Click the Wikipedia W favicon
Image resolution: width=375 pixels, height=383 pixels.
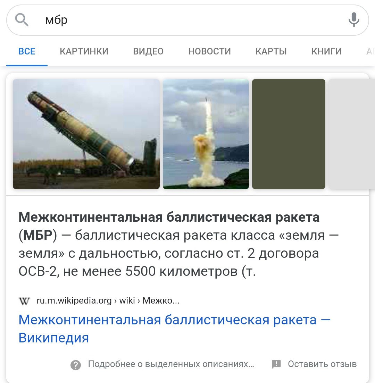(x=24, y=301)
